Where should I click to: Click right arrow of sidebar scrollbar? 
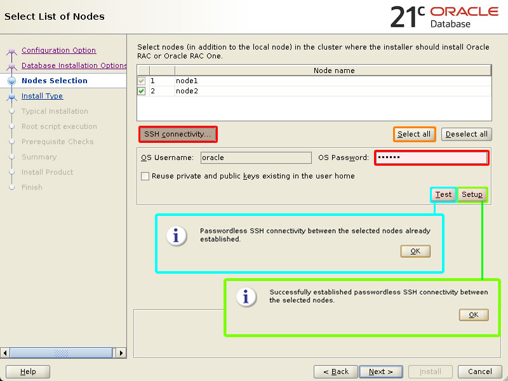tap(121, 353)
